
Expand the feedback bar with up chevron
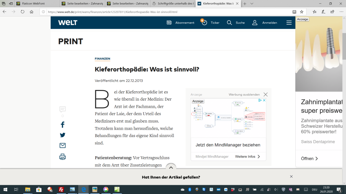171,167
